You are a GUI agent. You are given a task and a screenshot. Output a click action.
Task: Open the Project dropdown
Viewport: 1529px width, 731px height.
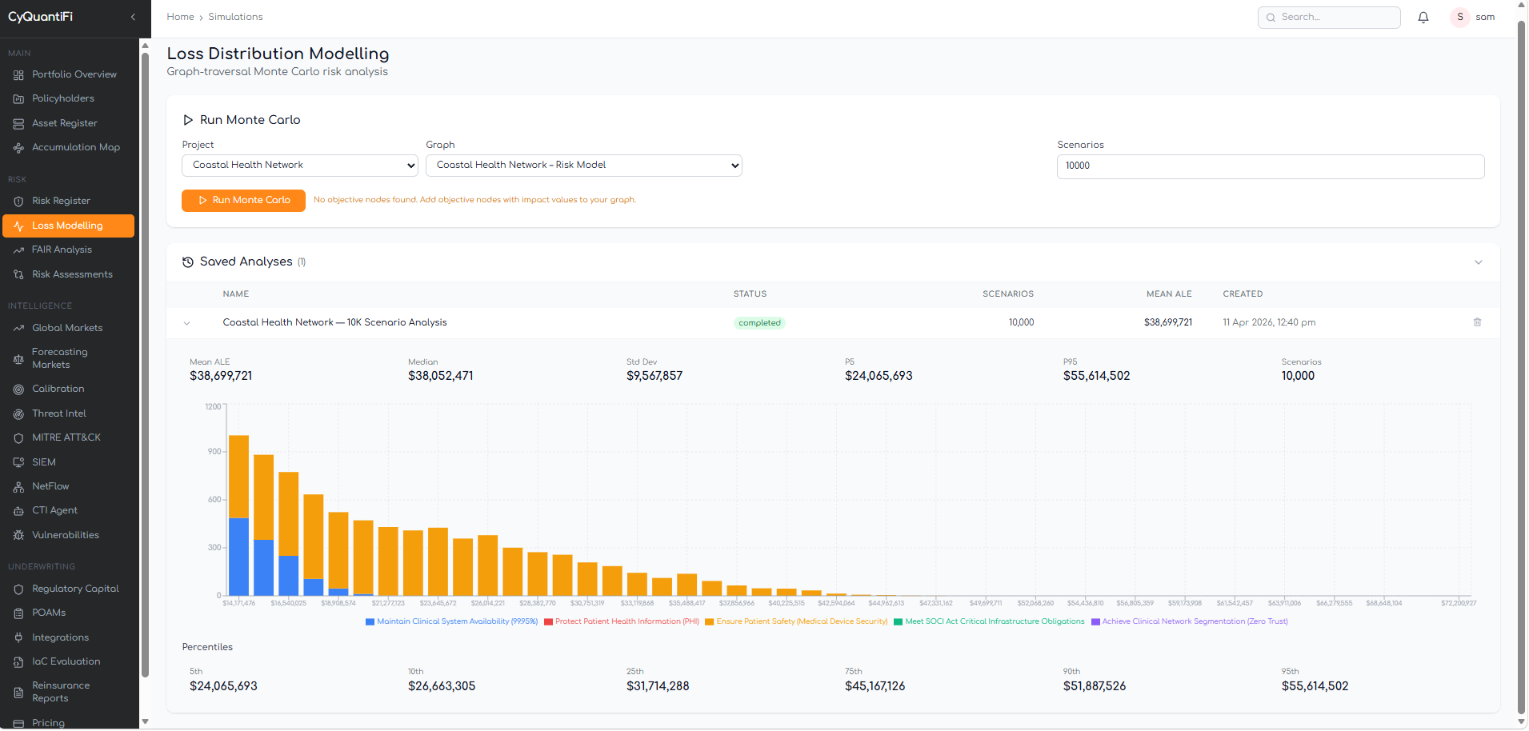[x=300, y=166]
